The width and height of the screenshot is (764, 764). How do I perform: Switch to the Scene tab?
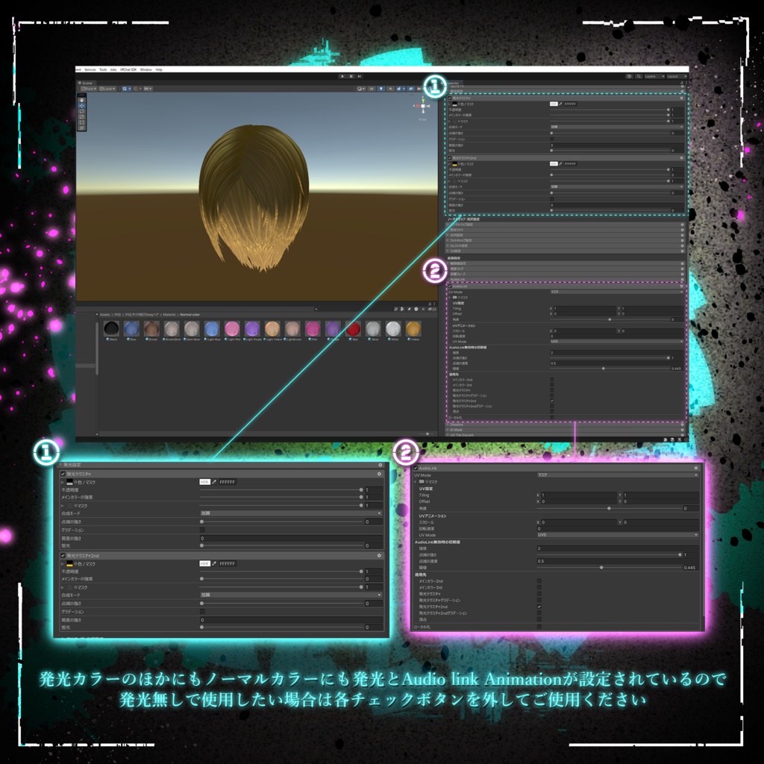pos(87,83)
